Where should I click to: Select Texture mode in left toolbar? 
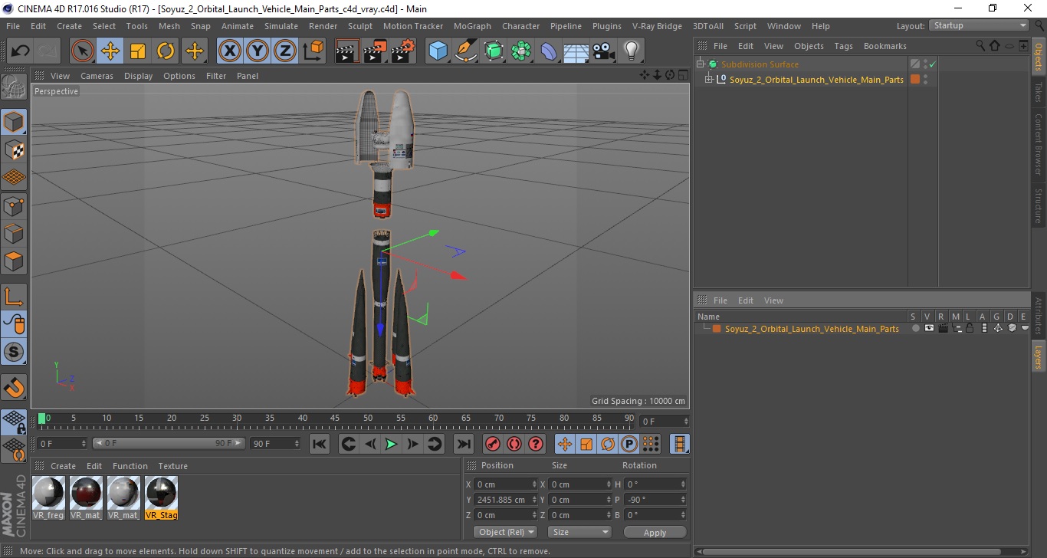pos(14,149)
